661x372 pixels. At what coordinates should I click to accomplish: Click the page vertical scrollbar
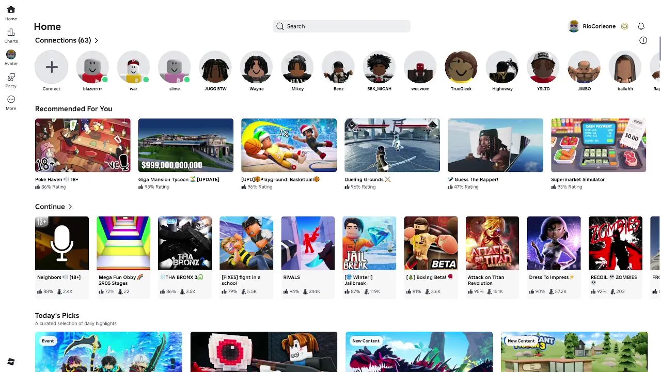[x=659, y=49]
